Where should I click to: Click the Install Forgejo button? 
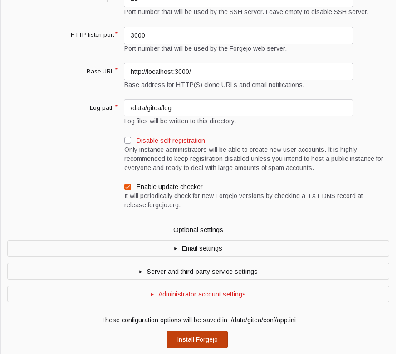click(x=197, y=339)
